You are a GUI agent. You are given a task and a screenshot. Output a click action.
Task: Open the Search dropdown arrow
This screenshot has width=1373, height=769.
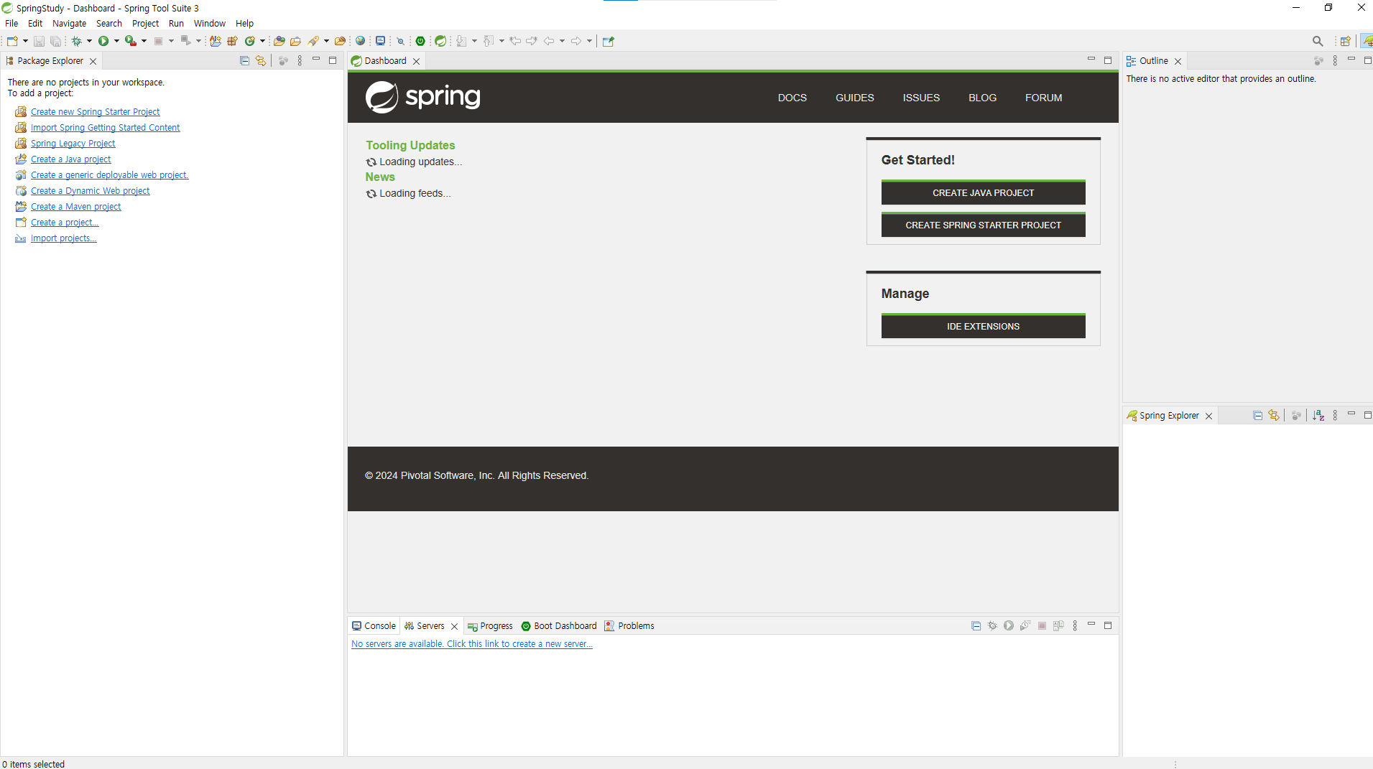pos(326,41)
